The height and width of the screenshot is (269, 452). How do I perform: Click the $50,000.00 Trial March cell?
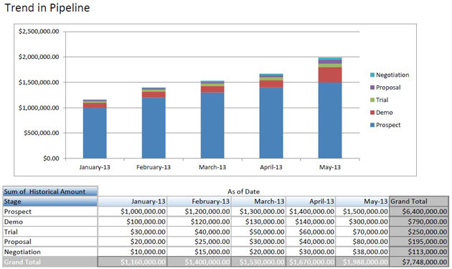(258, 232)
